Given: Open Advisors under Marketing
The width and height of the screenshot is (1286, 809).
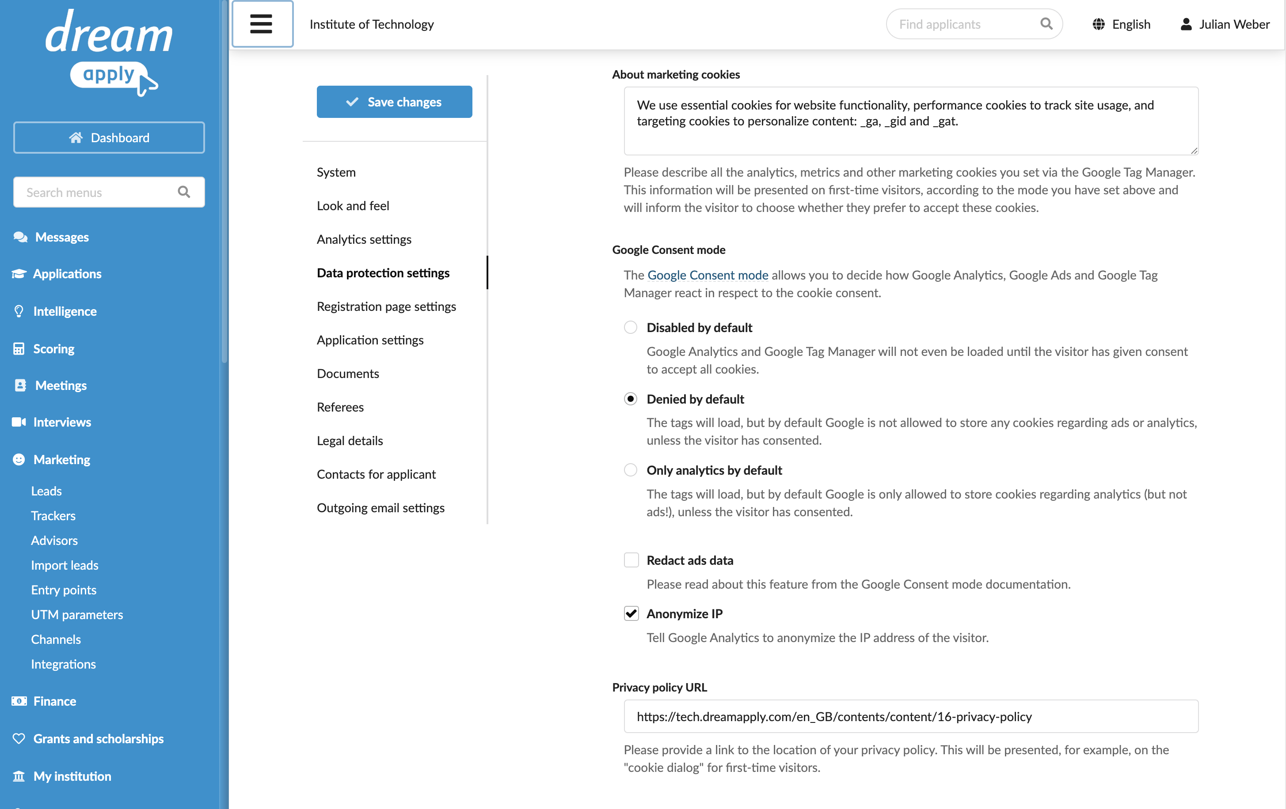Looking at the screenshot, I should pyautogui.click(x=54, y=540).
